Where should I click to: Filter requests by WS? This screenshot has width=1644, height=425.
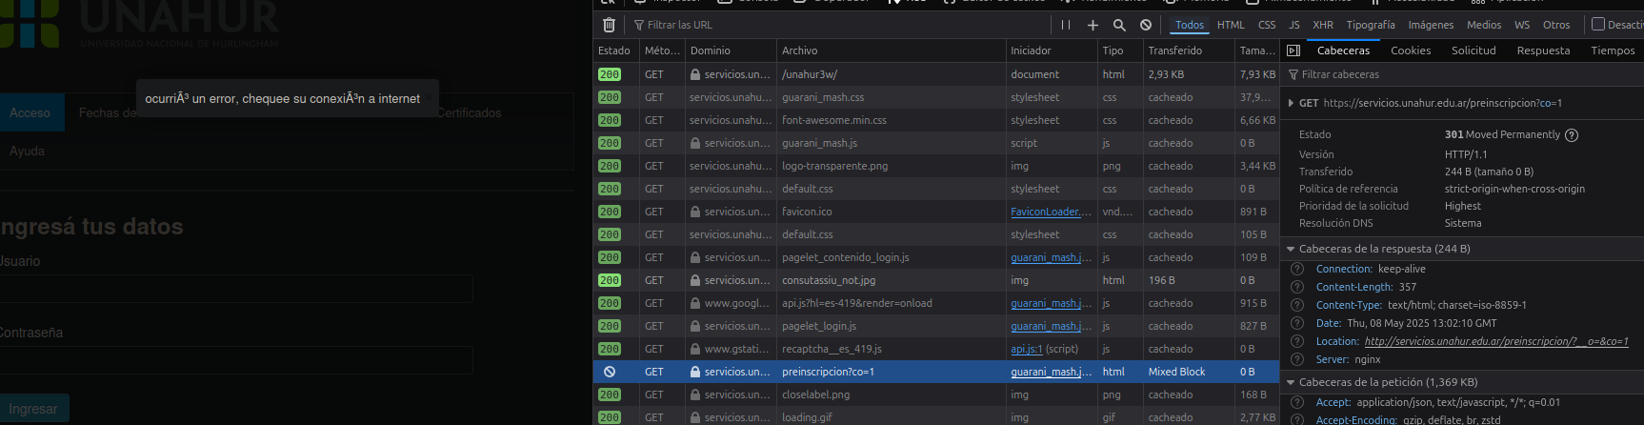(x=1522, y=25)
